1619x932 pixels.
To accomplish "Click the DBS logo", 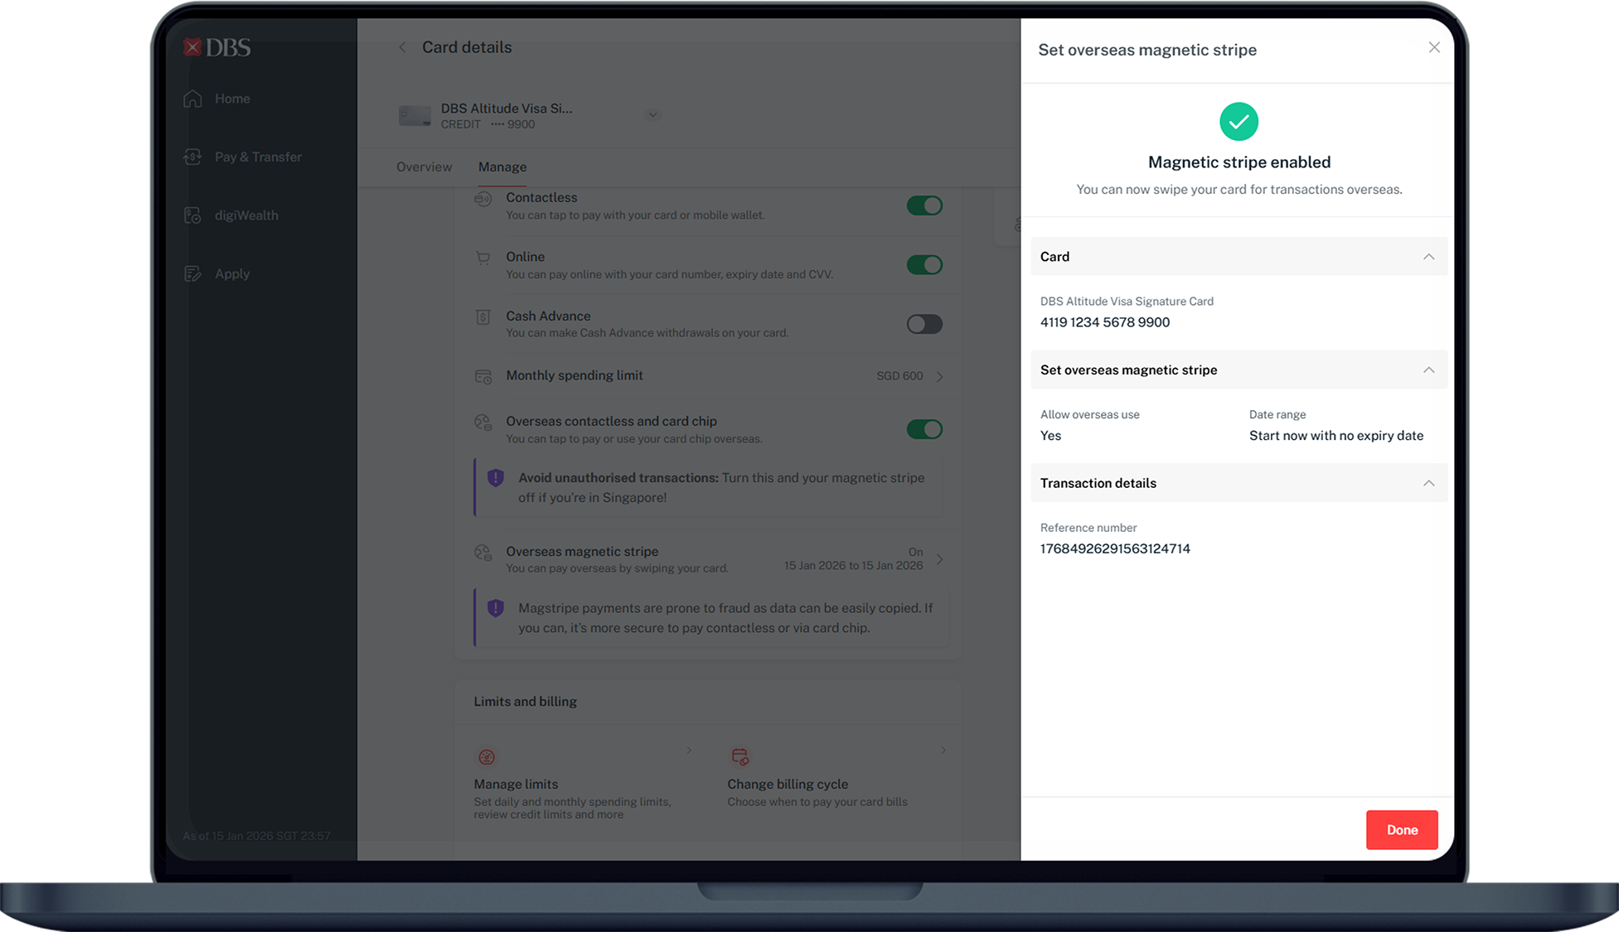I will pos(216,47).
